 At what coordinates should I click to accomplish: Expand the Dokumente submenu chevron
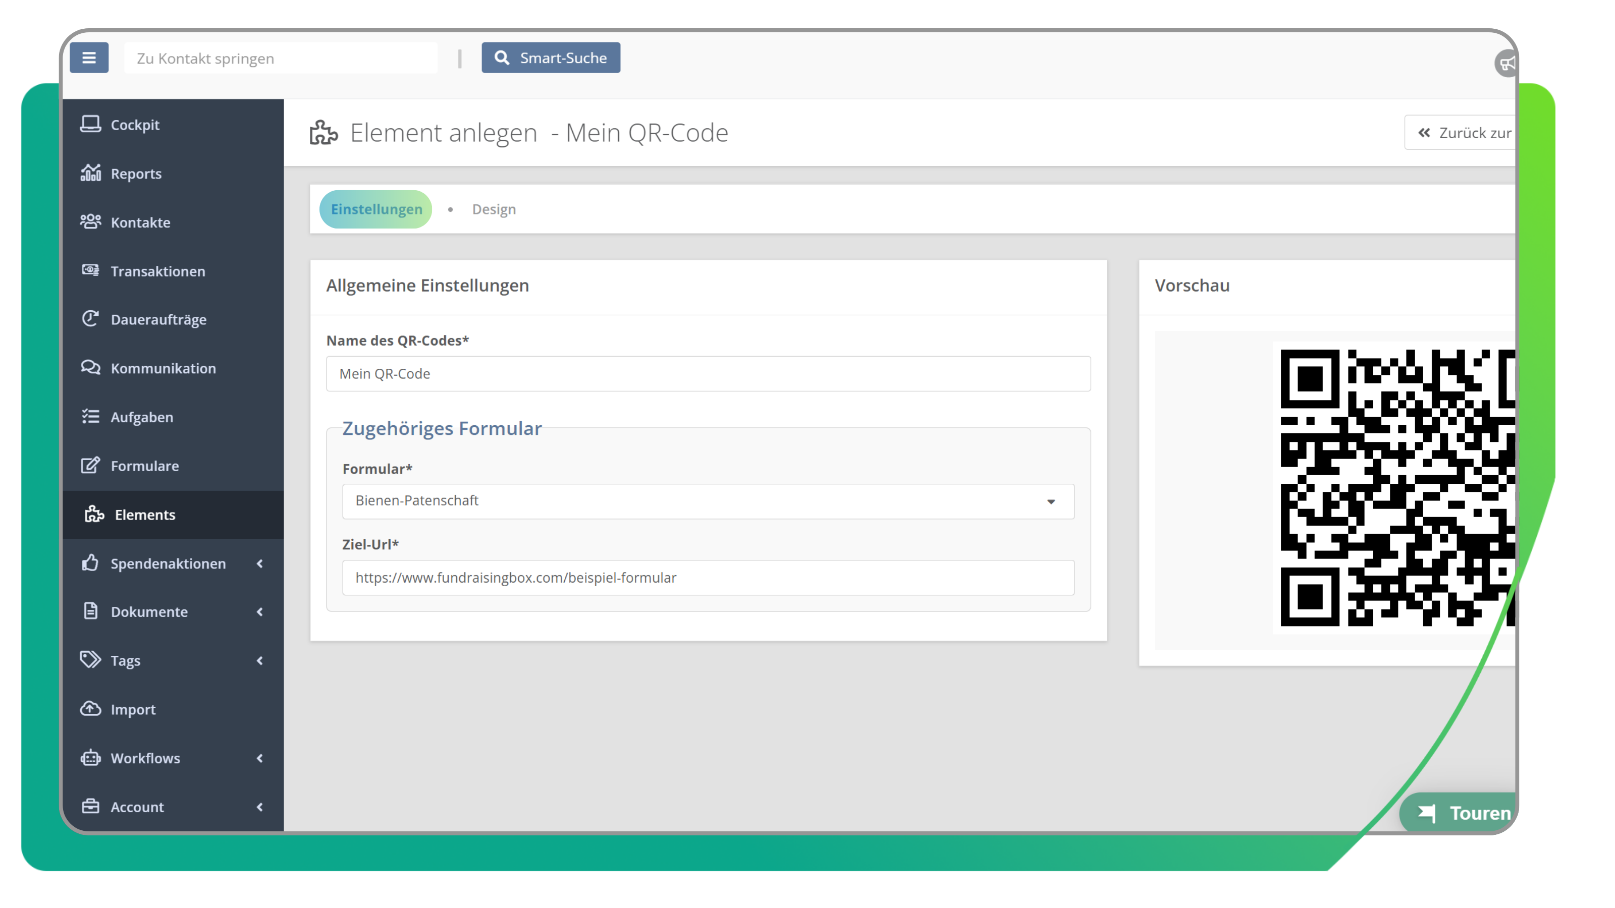click(259, 611)
